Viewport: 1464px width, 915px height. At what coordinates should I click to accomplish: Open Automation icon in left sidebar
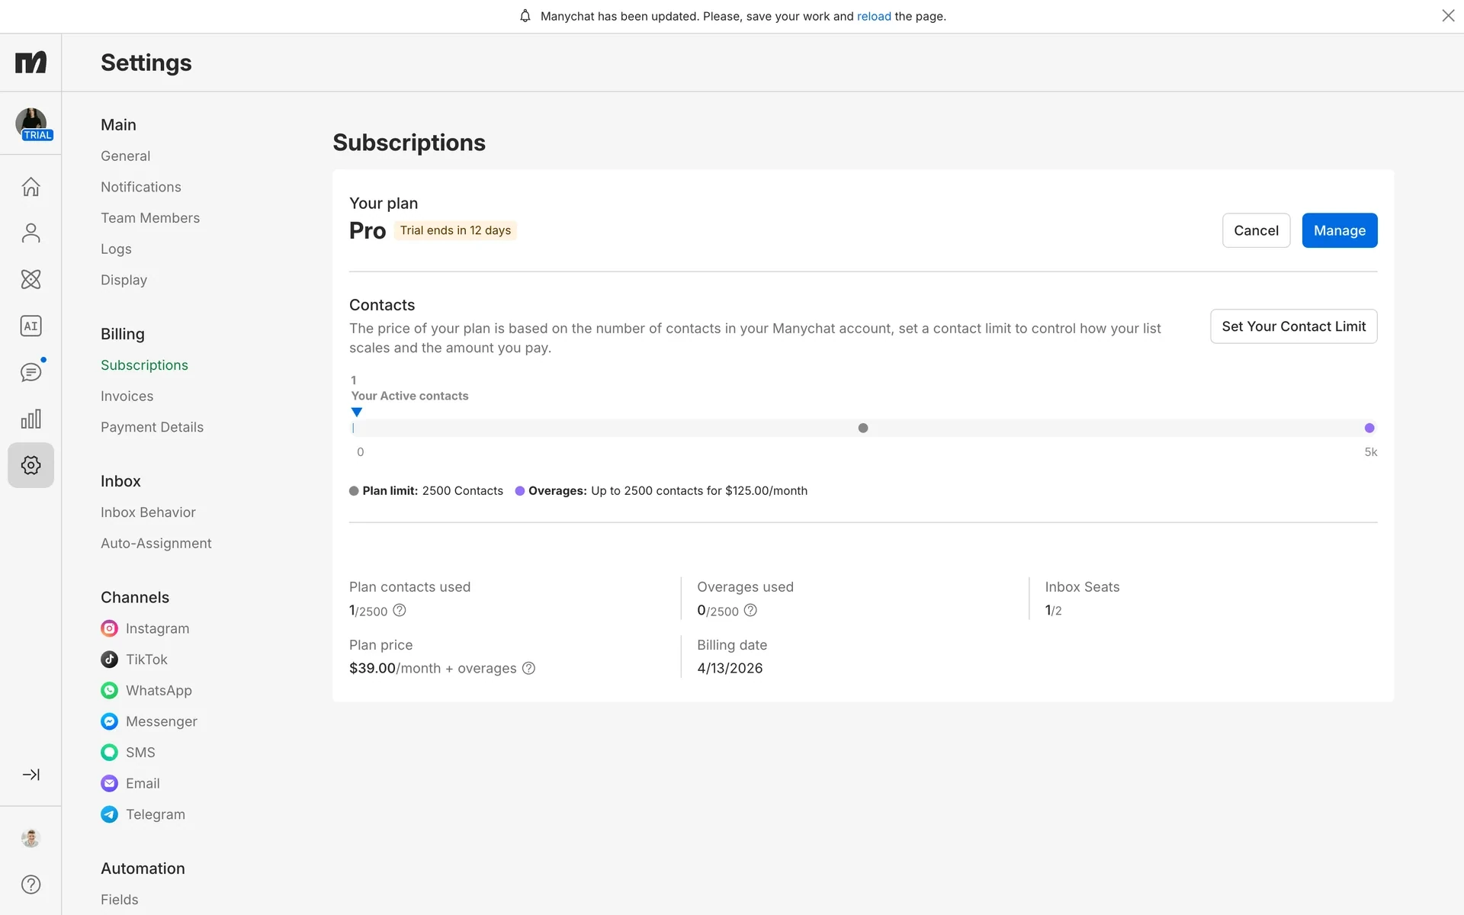point(30,280)
